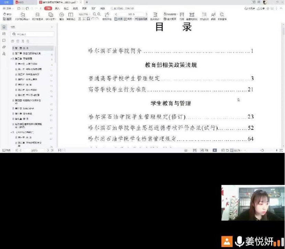This screenshot has width=285, height=249.
Task: Toggle continuous reading (连续阅读) mode
Action: point(141,19)
